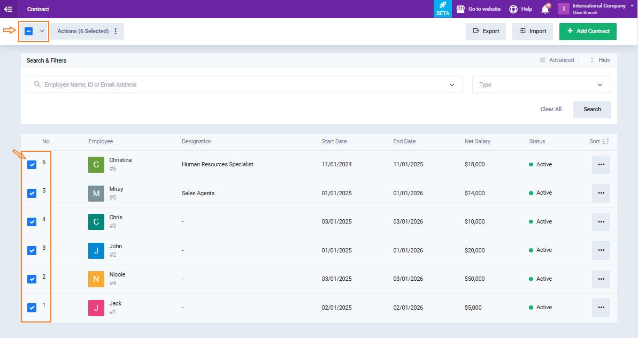This screenshot has height=338, width=638.
Task: Click the search magnifier icon
Action: [x=37, y=84]
